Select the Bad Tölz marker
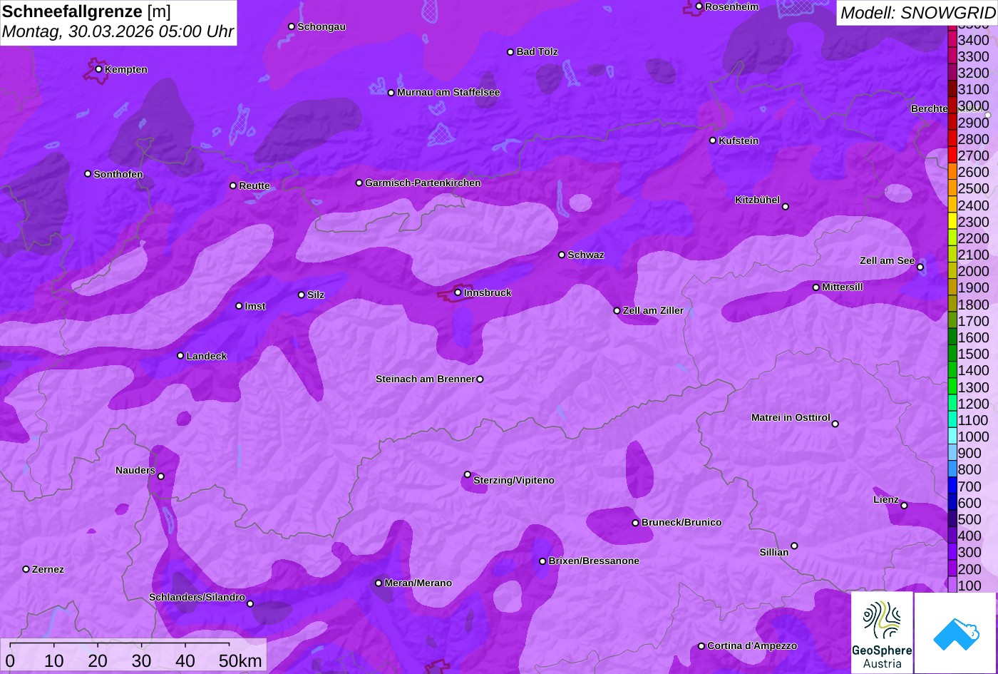The image size is (998, 674). pyautogui.click(x=510, y=52)
